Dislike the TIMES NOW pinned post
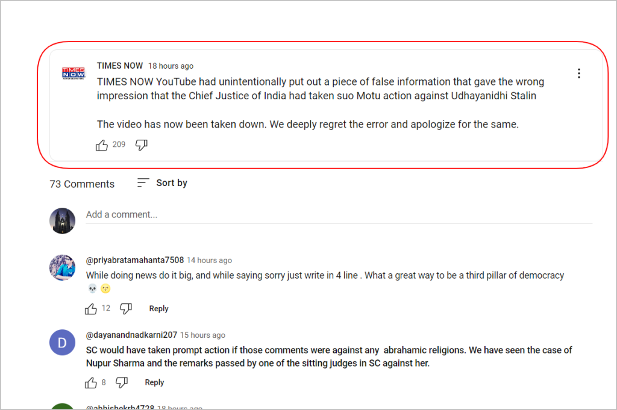Image resolution: width=617 pixels, height=410 pixels. [141, 145]
